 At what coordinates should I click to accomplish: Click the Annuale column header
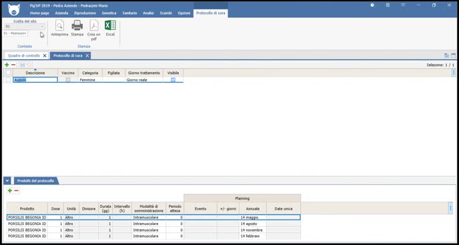(x=253, y=209)
